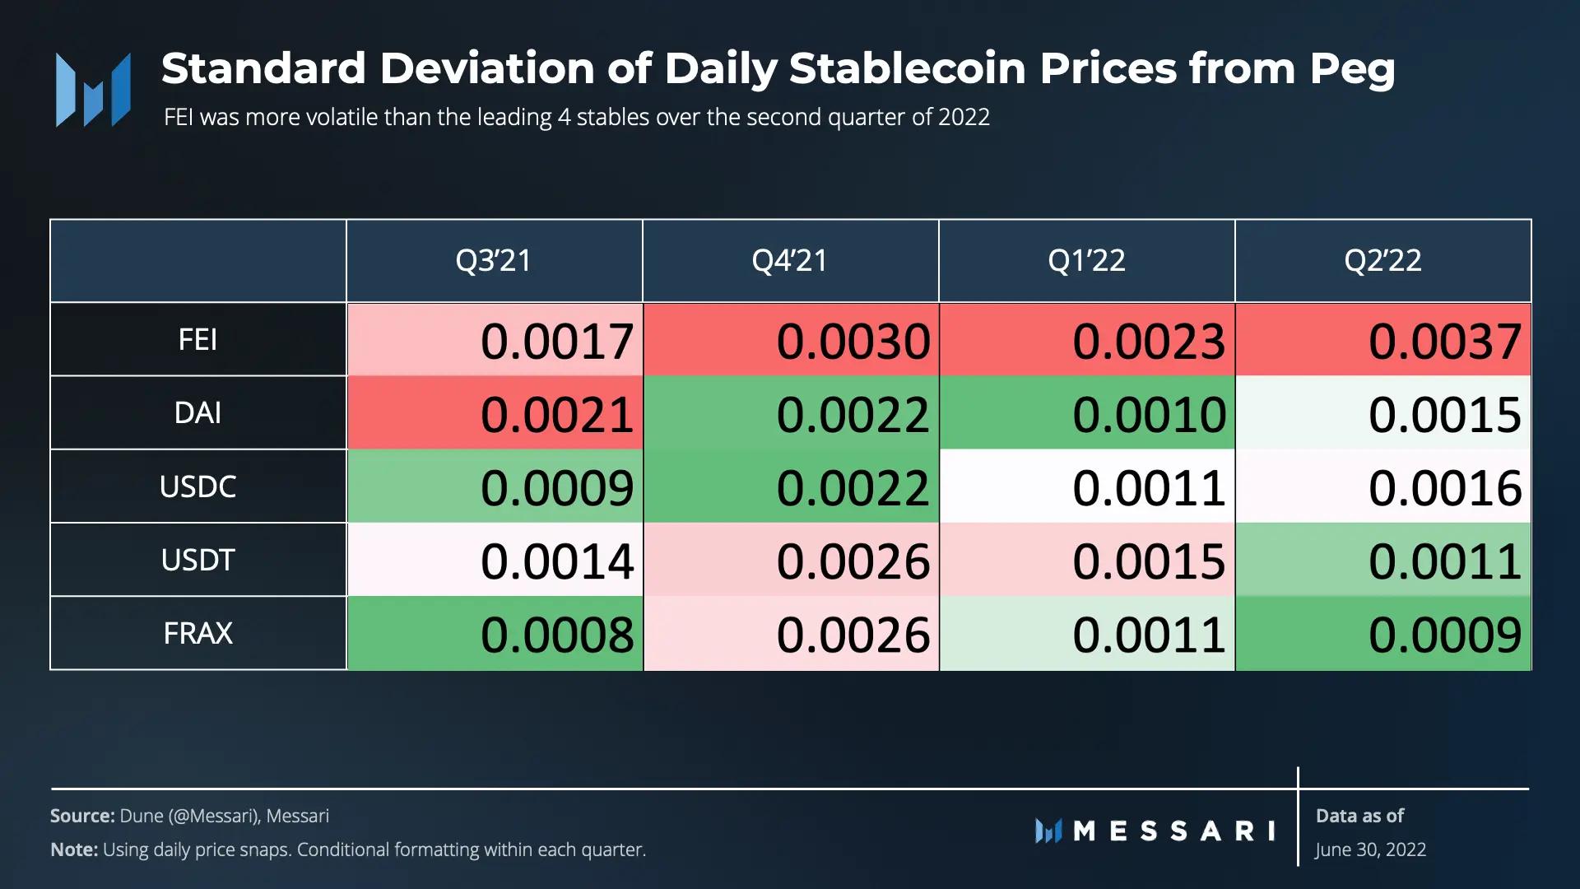Select the Q1'22 column header

click(x=1086, y=261)
